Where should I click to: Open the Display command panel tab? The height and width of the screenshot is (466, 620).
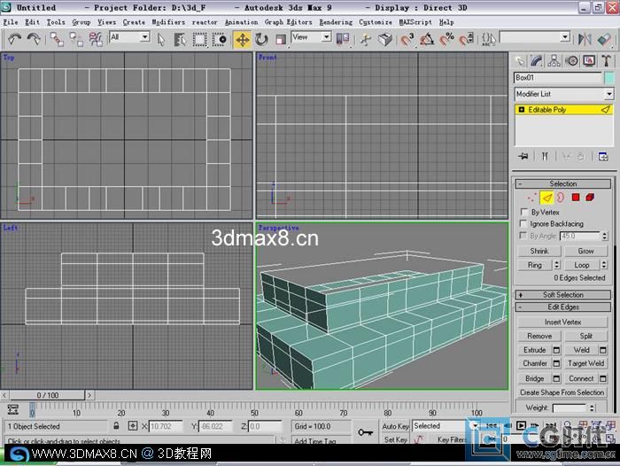(589, 61)
